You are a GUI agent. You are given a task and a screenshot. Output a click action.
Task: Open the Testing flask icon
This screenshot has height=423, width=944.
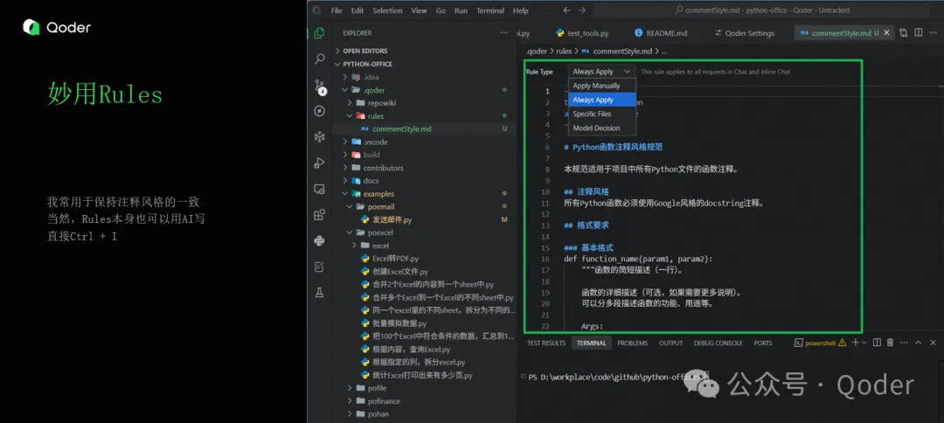click(319, 293)
